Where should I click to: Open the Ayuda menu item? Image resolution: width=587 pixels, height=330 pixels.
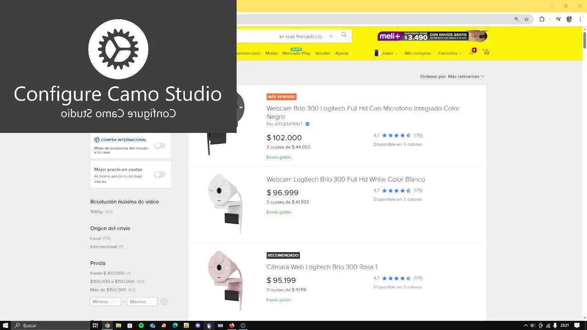click(x=342, y=53)
